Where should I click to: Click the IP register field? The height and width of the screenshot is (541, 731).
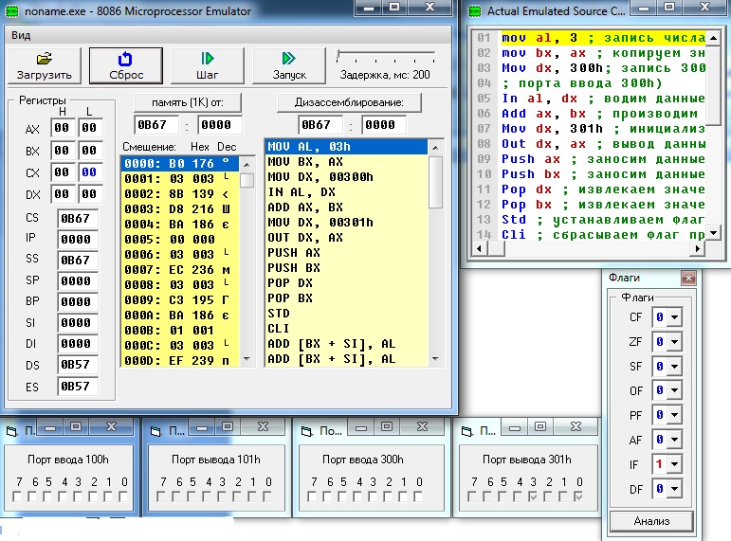click(x=77, y=240)
